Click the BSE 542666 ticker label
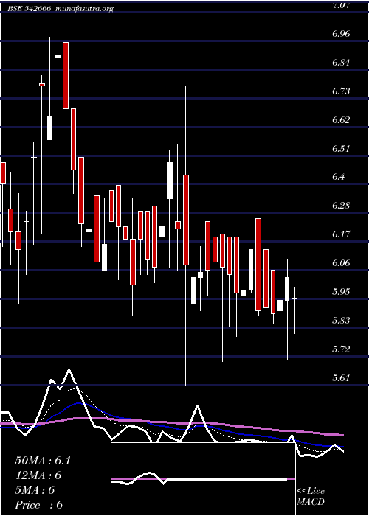 pos(29,9)
